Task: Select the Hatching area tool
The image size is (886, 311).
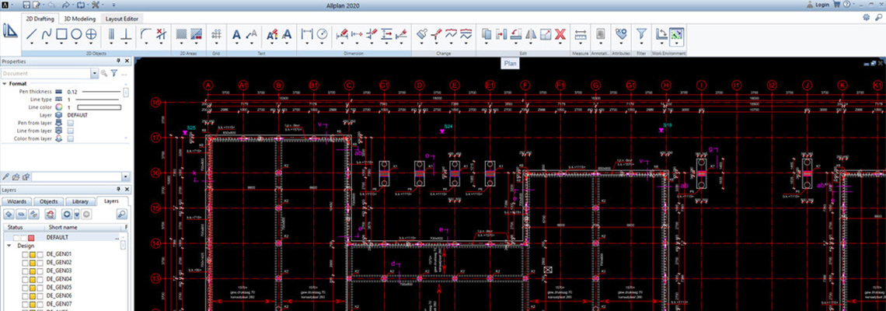Action: pos(181,34)
